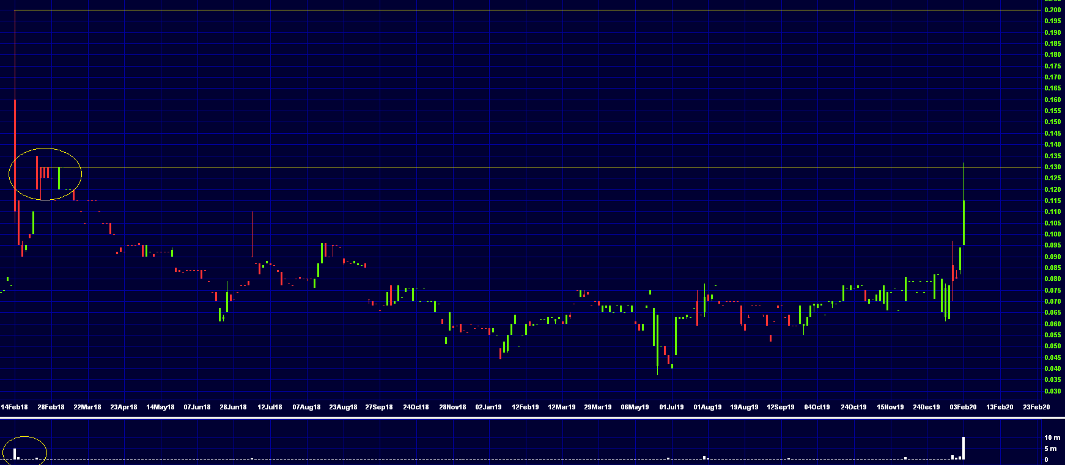Select the 24Oct19 date label

tap(853, 407)
